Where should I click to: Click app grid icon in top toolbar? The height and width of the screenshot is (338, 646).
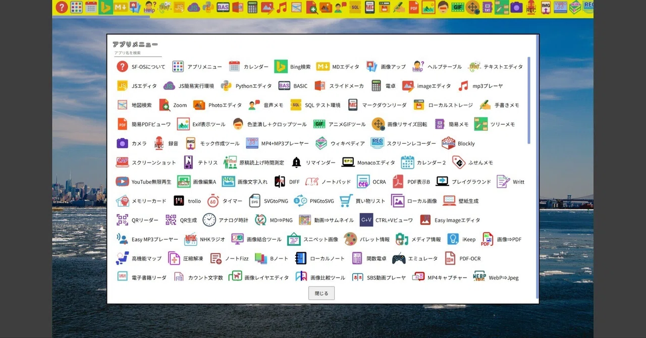76,7
